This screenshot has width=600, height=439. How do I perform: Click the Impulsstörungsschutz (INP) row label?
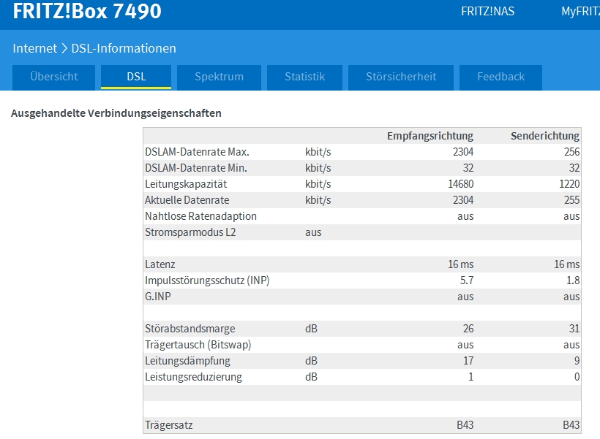tap(207, 280)
